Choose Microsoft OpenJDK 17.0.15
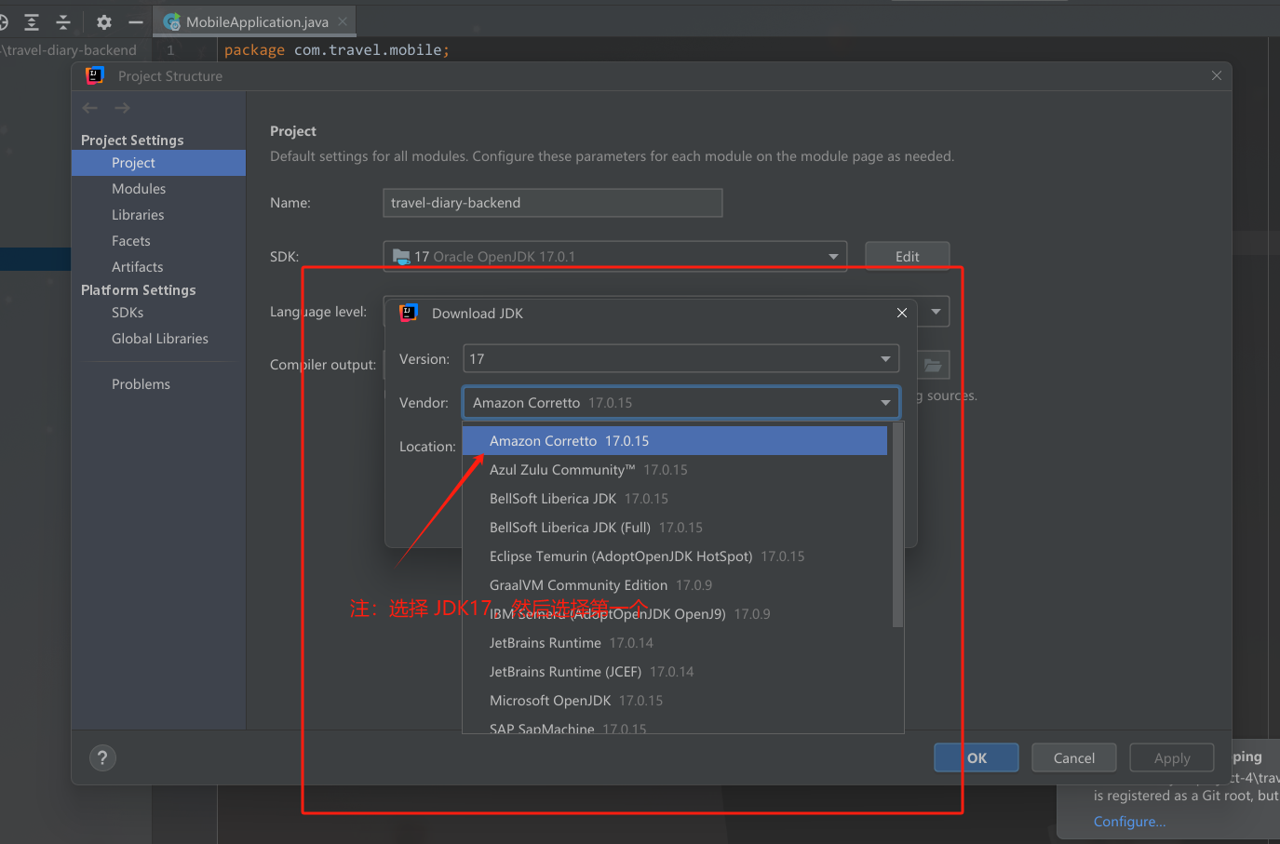The width and height of the screenshot is (1280, 844). tap(675, 701)
